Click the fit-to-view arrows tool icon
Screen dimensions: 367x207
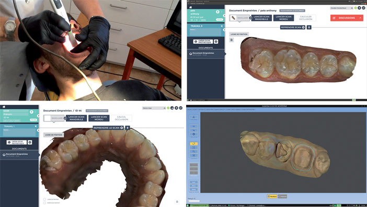pyautogui.click(x=194, y=148)
